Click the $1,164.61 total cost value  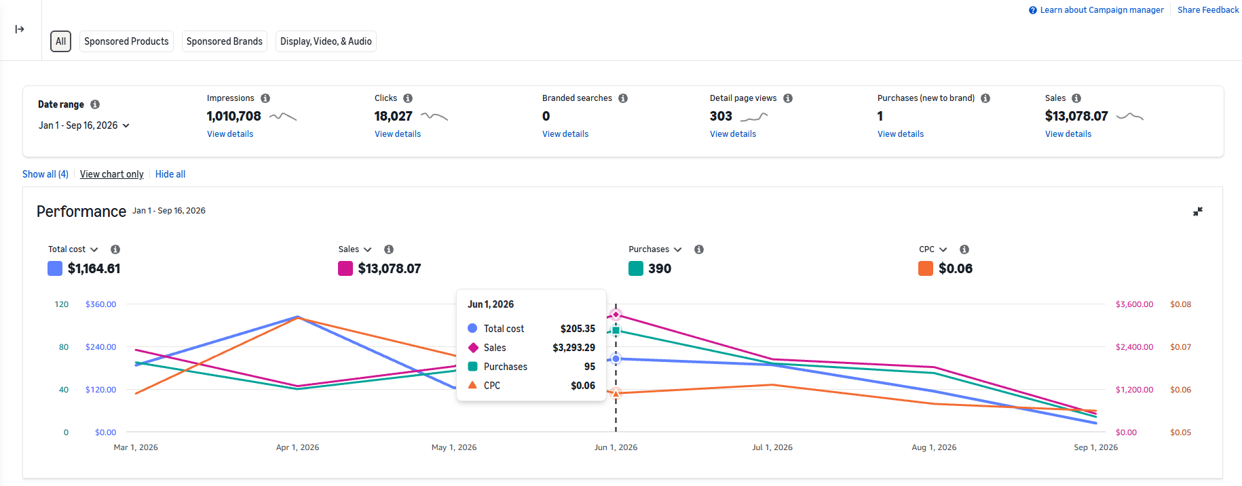(x=94, y=268)
